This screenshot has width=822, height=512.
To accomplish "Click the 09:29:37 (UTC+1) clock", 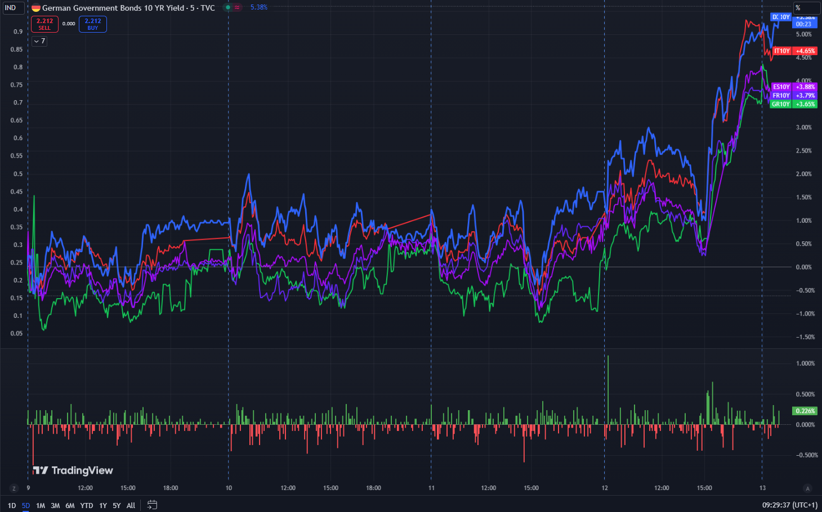I will pos(789,505).
